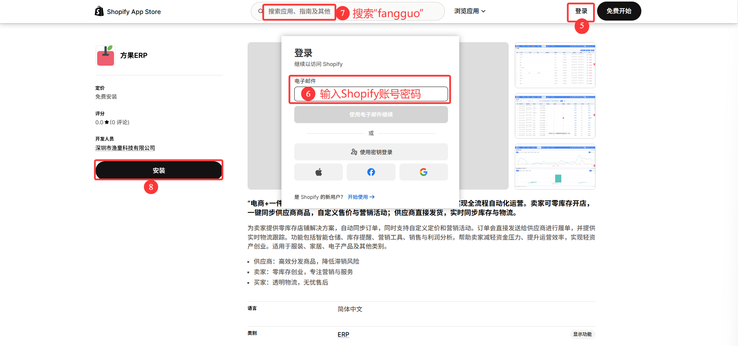Open the third chart screenshot thumbnail
Image resolution: width=738 pixels, height=346 pixels.
point(555,167)
